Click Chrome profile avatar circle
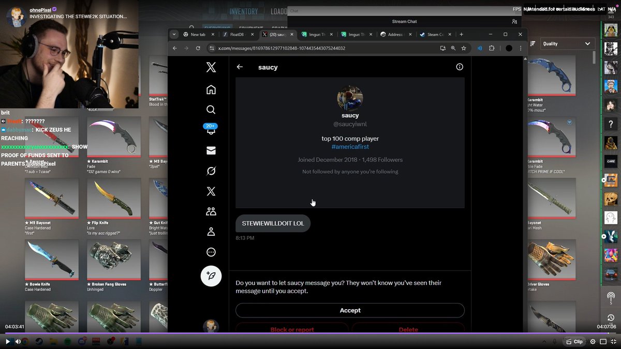This screenshot has height=349, width=621. (509, 48)
